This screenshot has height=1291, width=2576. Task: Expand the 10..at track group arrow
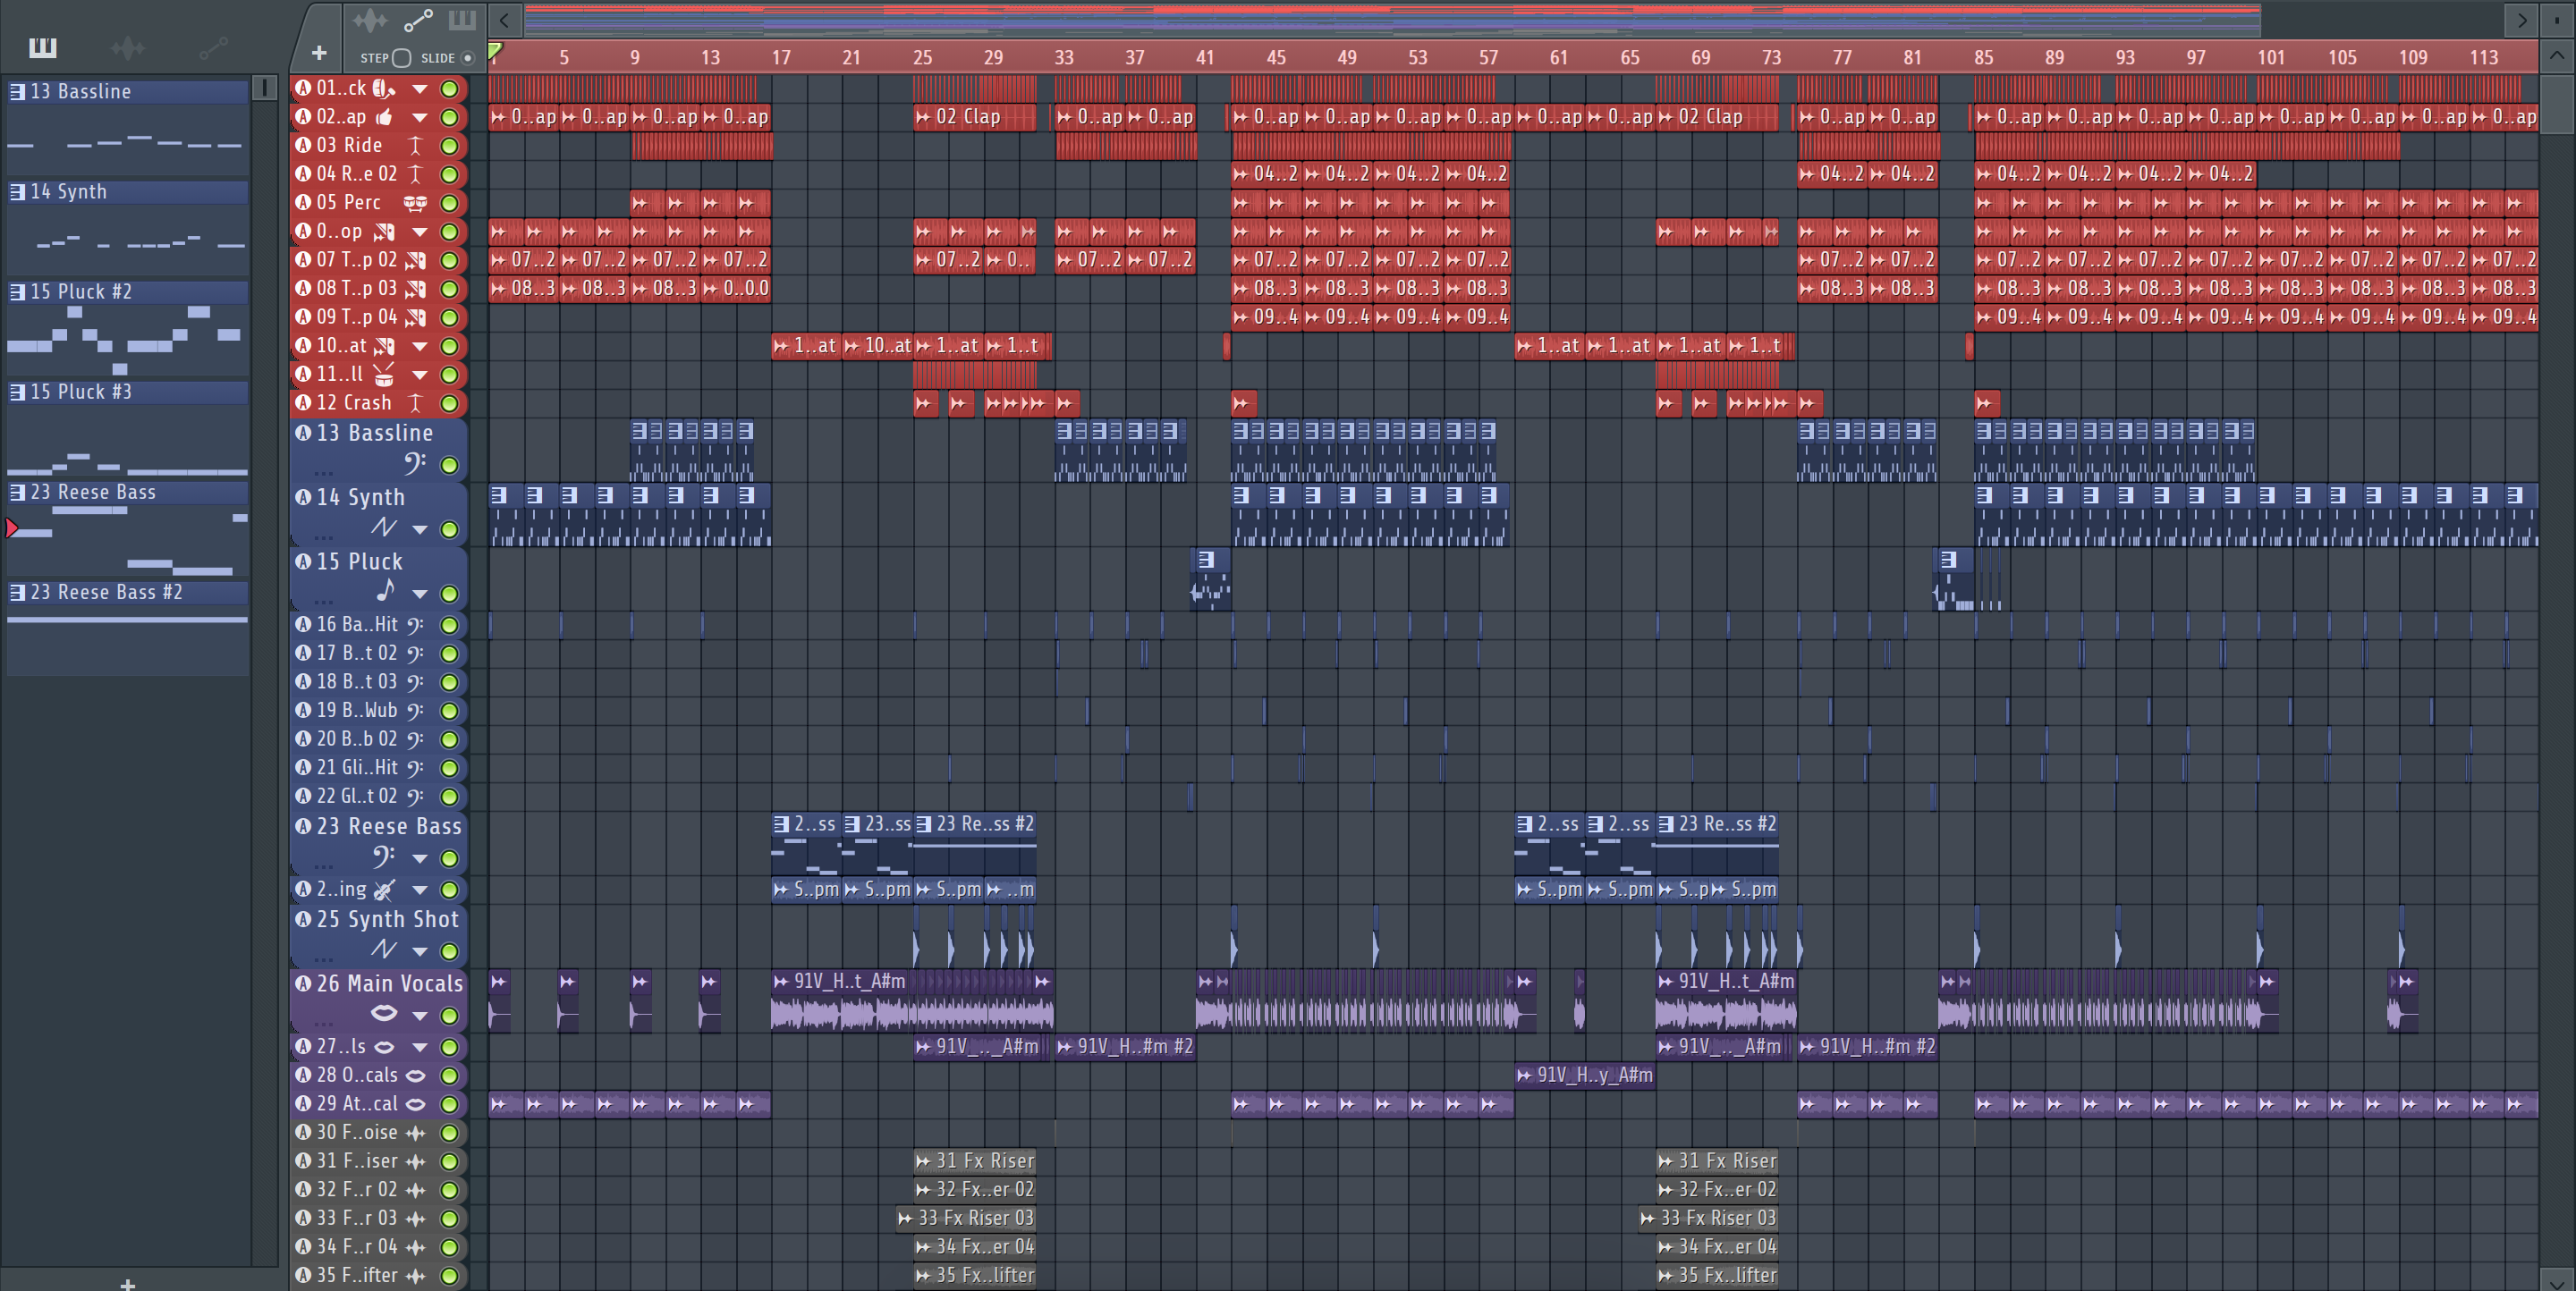[420, 347]
